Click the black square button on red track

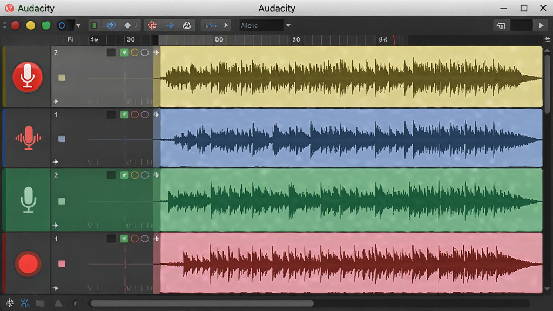point(111,239)
